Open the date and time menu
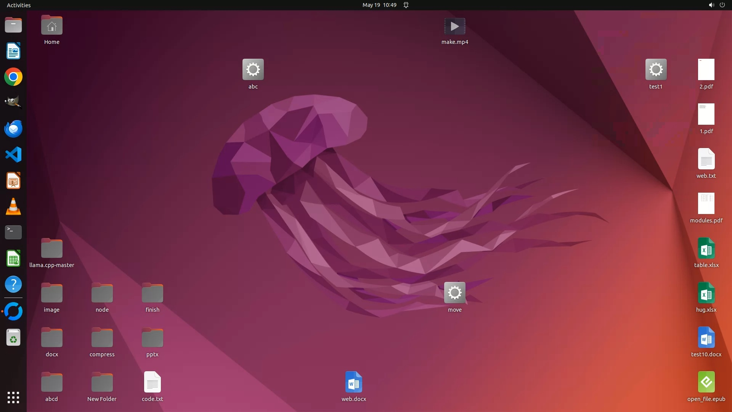Screen dimensions: 732x412 379,5
